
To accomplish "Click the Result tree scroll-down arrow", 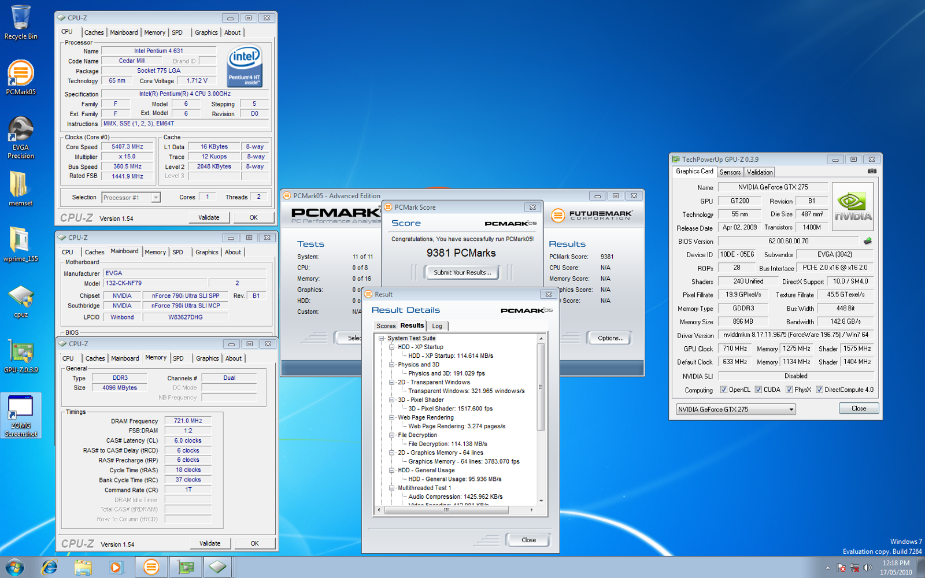I will [541, 501].
